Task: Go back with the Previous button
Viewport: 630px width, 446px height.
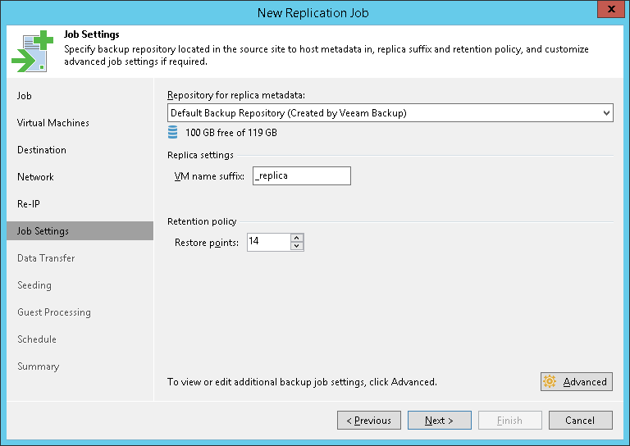Action: 368,421
